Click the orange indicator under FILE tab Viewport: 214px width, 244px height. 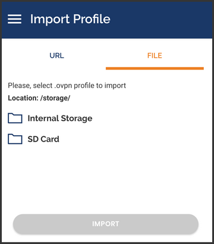click(155, 68)
